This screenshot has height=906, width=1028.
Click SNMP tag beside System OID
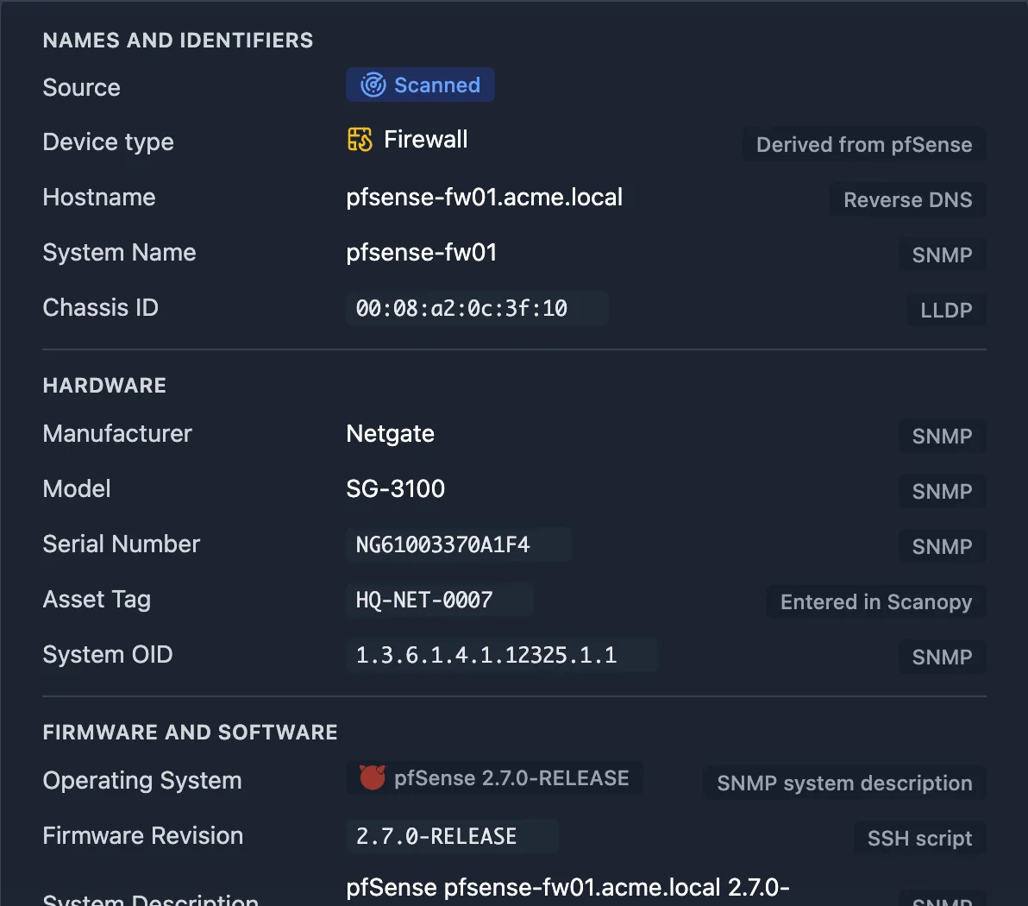pyautogui.click(x=942, y=657)
